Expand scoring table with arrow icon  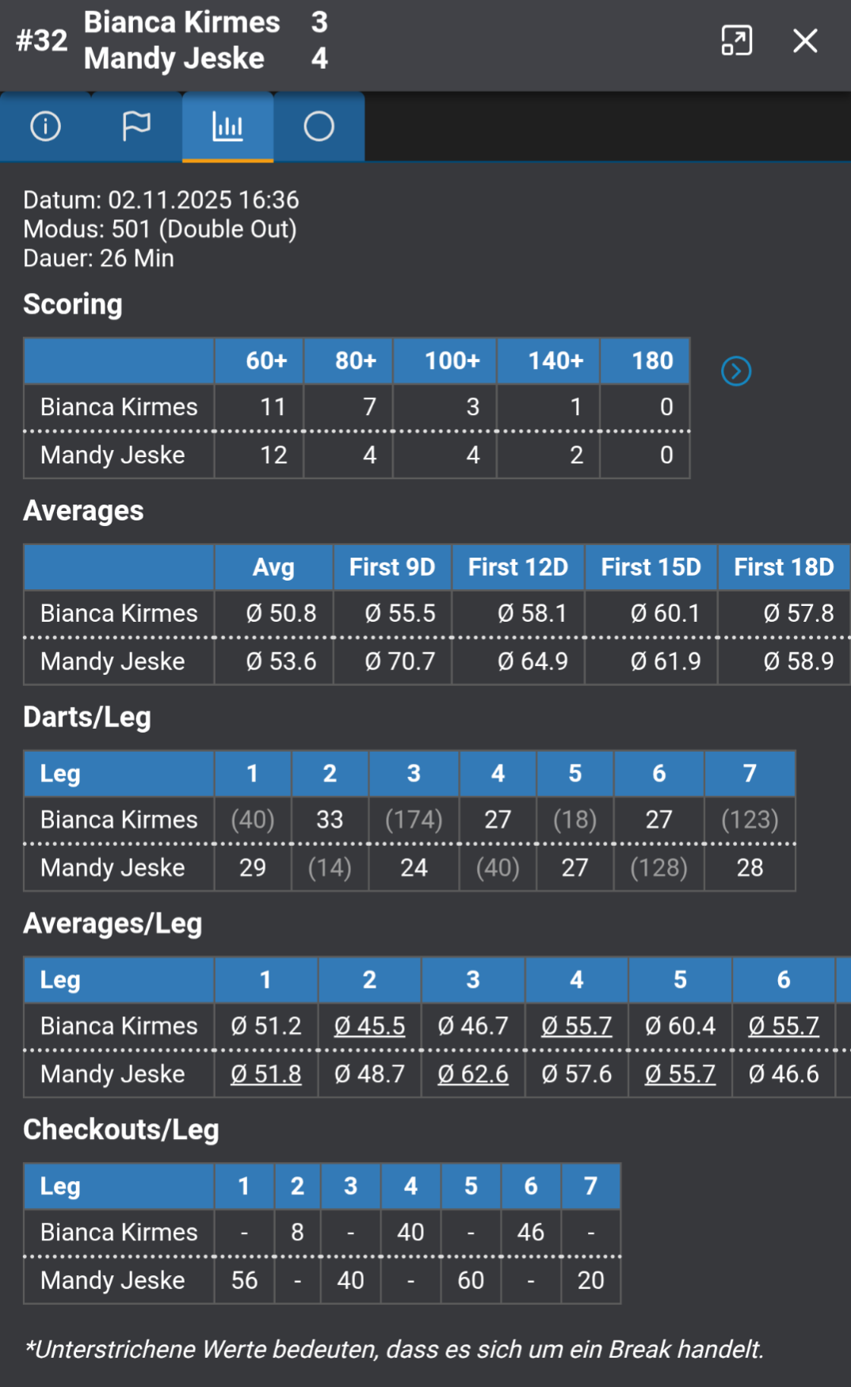736,371
